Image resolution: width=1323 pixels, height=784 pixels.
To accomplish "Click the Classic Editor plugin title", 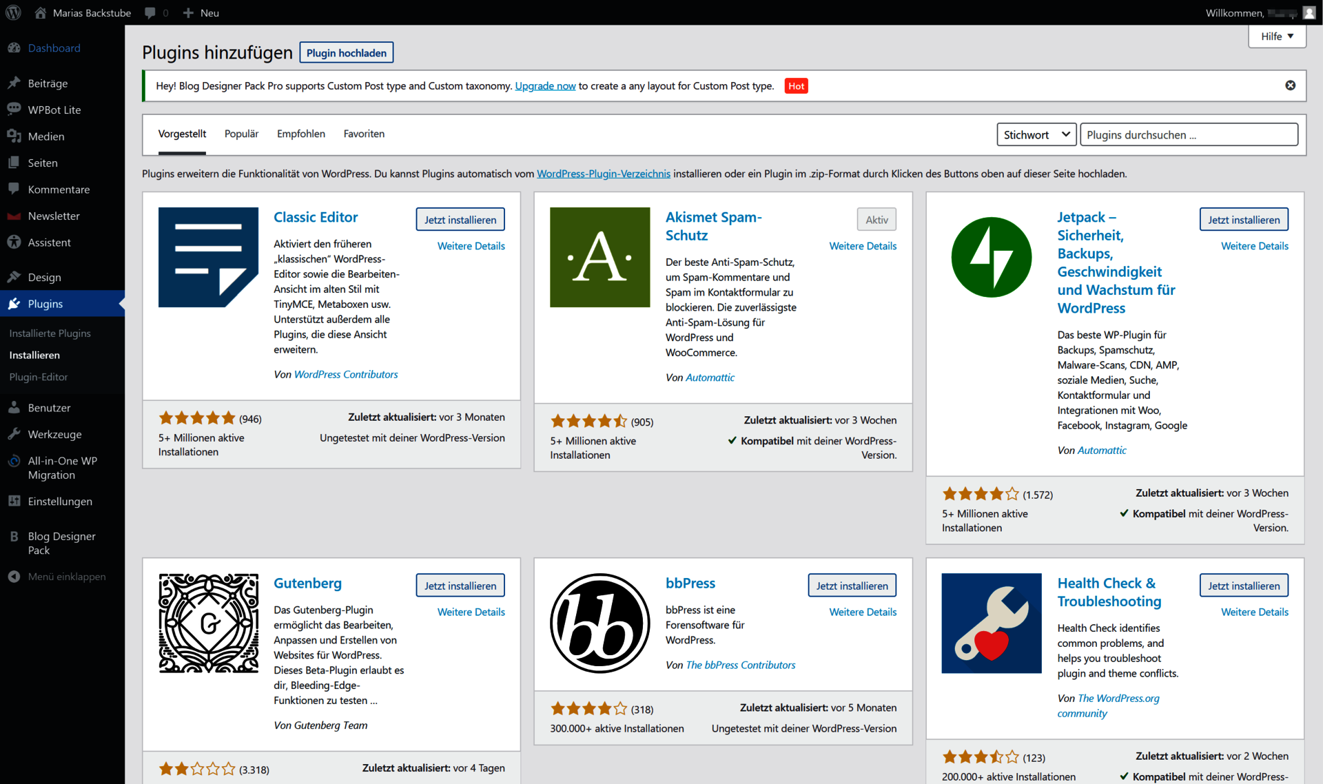I will tap(316, 217).
